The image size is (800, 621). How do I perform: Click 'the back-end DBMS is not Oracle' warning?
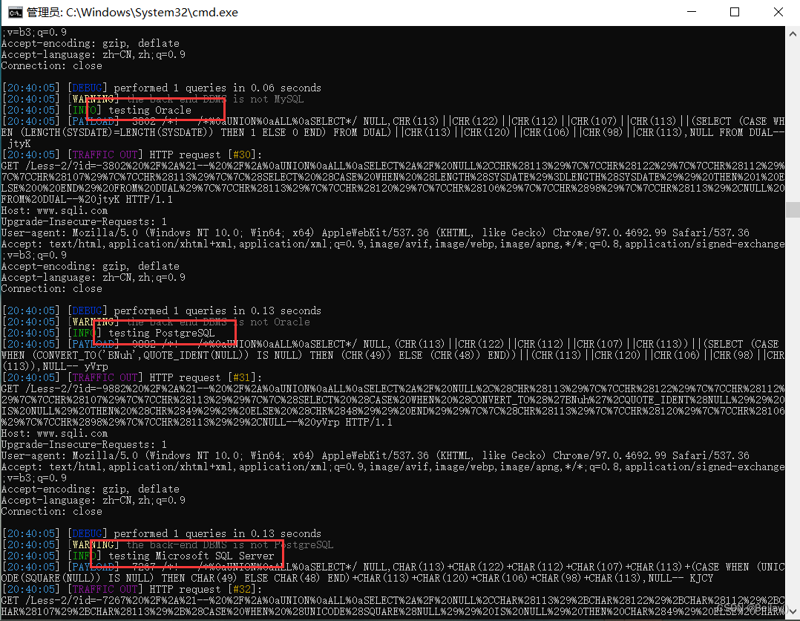[218, 322]
